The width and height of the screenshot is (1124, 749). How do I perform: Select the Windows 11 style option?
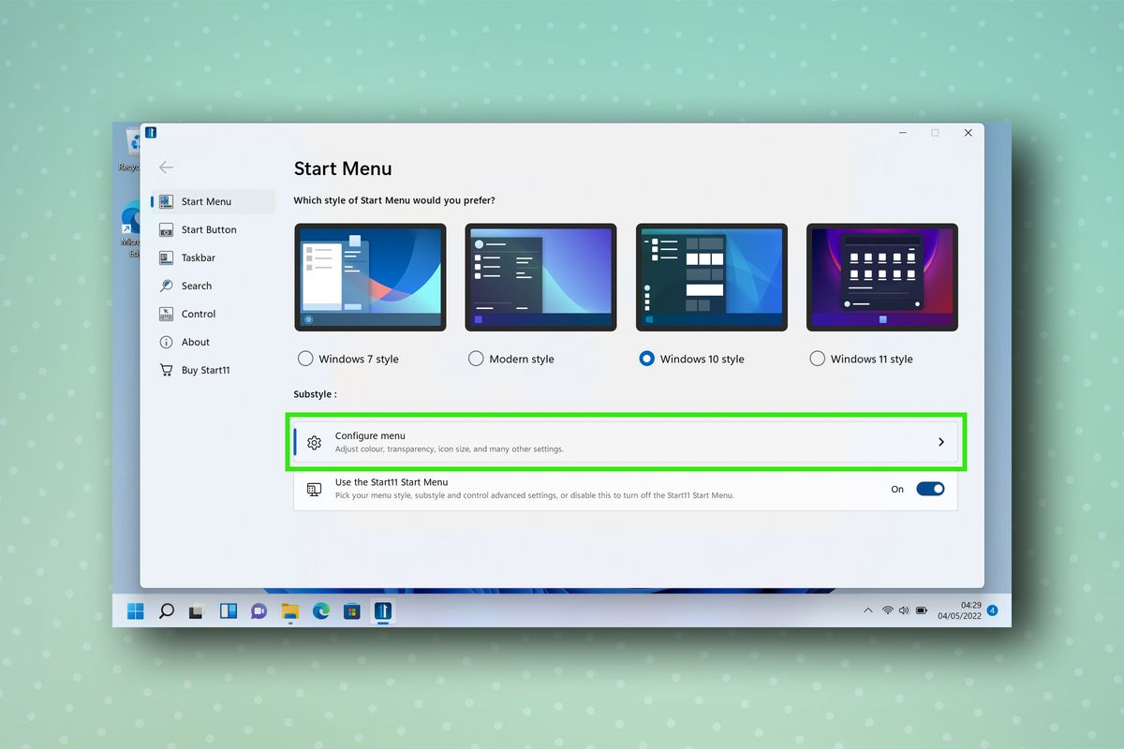(x=817, y=359)
